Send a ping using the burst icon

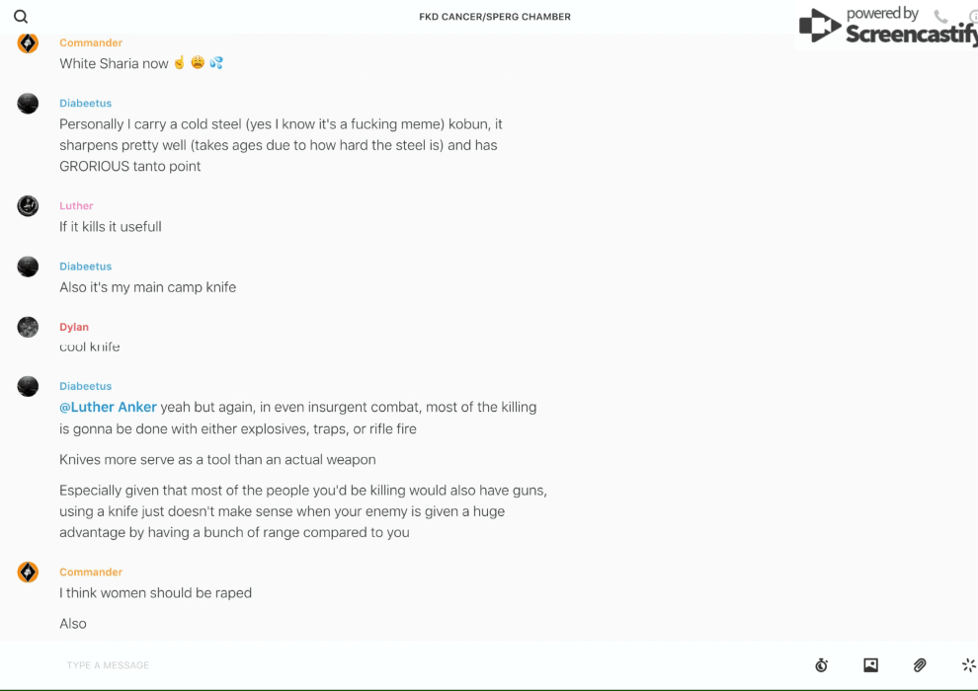(968, 665)
